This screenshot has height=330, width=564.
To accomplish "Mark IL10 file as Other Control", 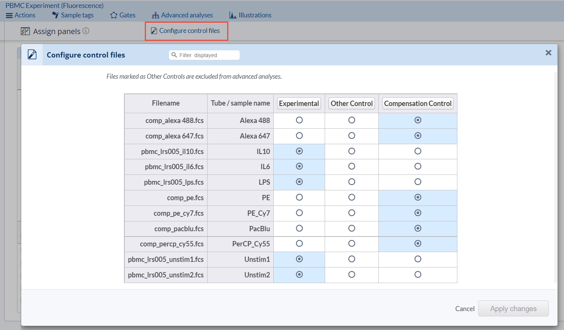I will tap(352, 151).
